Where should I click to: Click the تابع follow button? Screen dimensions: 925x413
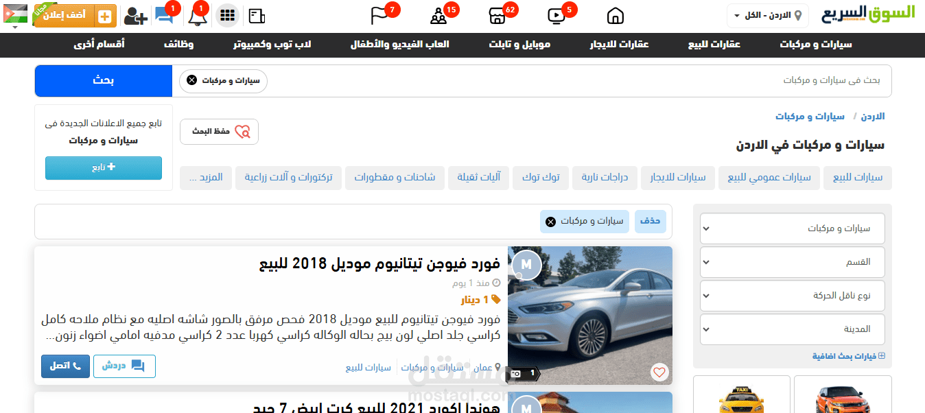point(104,168)
